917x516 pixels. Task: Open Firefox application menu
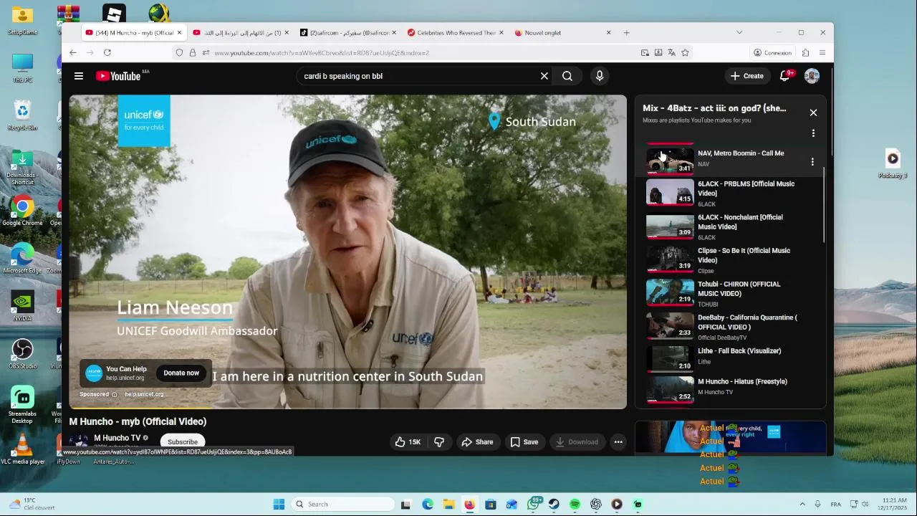(822, 52)
